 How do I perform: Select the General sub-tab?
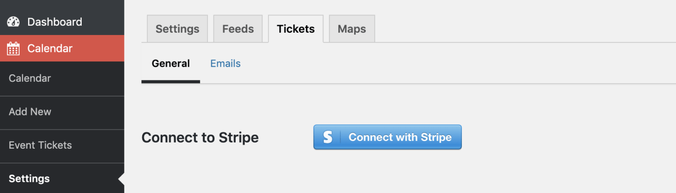coord(171,64)
